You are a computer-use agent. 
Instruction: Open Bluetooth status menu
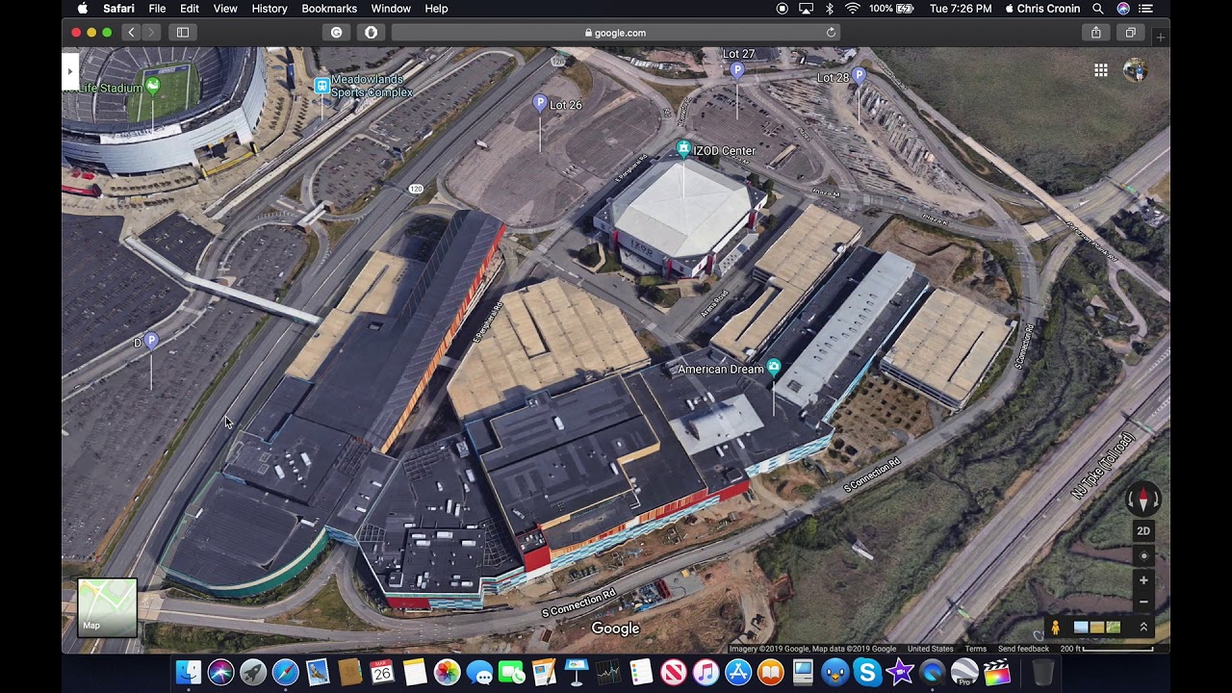830,9
